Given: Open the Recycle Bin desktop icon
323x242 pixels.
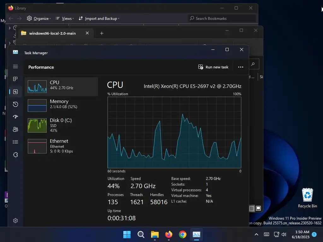Looking at the screenshot, I should tap(307, 198).
